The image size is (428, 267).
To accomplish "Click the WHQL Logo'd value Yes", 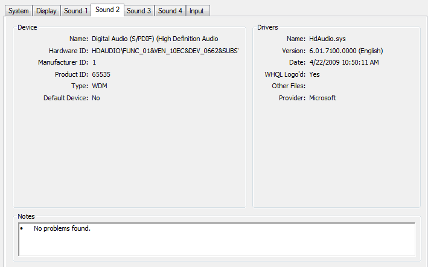I will click(315, 74).
